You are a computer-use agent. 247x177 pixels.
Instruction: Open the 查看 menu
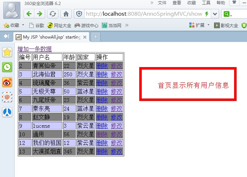point(177,2)
